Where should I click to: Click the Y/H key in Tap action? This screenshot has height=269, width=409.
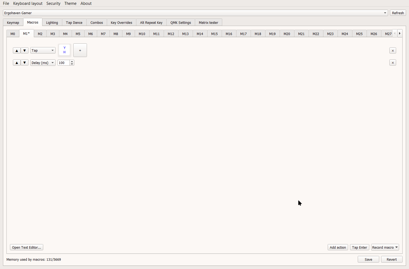(64, 50)
